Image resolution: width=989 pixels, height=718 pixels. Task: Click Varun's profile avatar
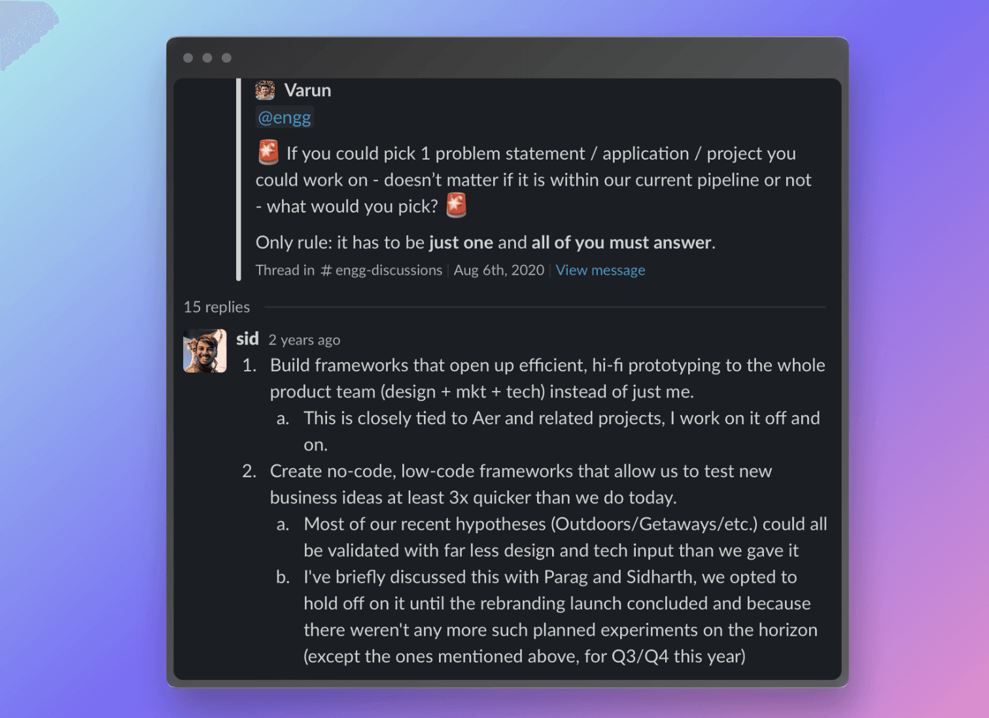265,90
